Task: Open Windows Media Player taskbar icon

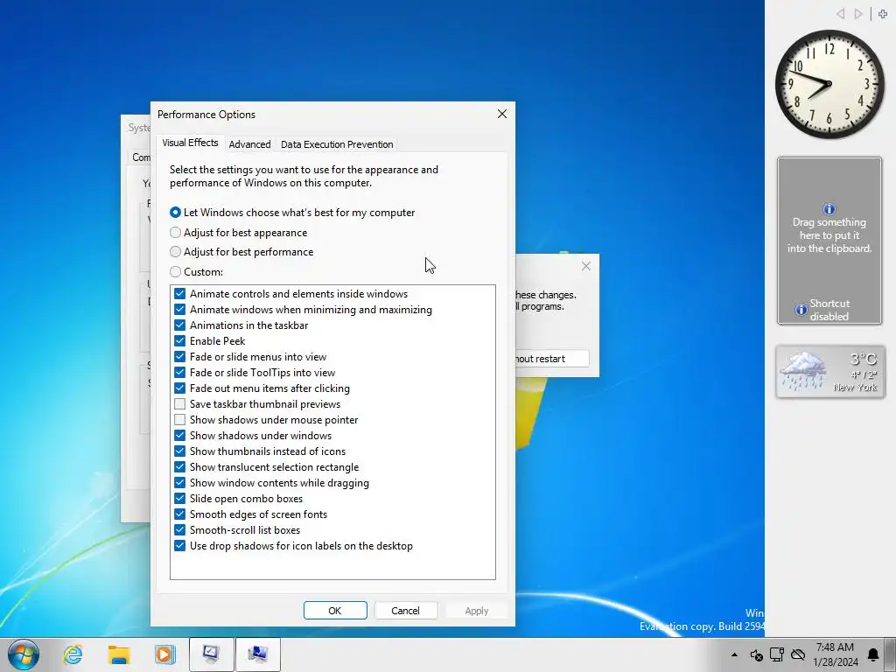Action: (164, 654)
